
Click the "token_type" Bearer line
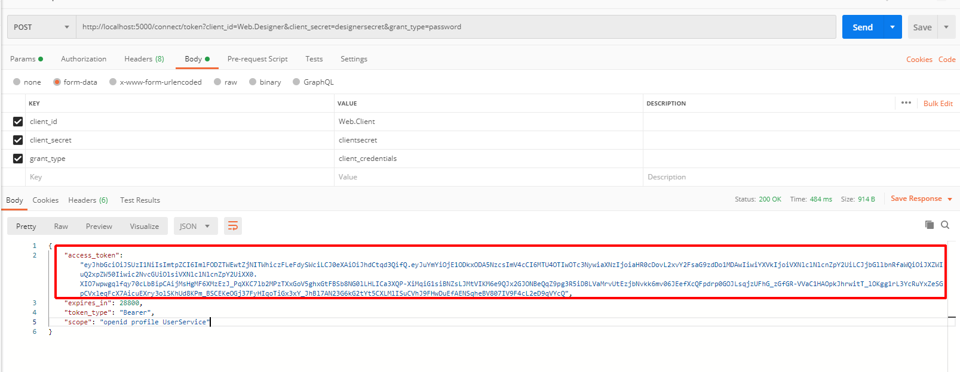click(x=109, y=312)
